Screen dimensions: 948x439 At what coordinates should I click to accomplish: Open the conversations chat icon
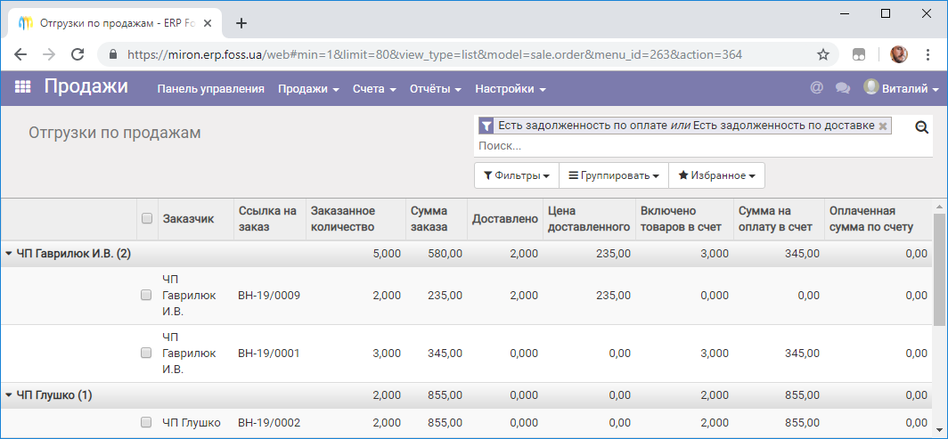coord(843,89)
